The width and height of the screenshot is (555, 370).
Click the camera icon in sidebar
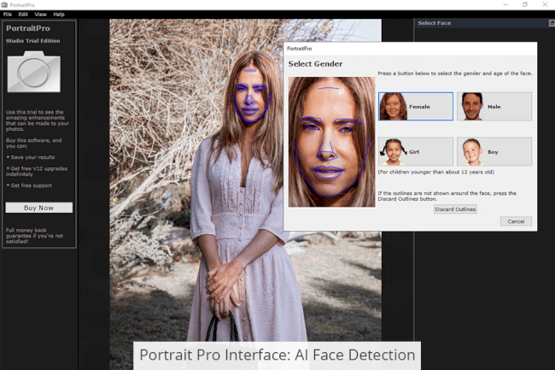tap(33, 72)
